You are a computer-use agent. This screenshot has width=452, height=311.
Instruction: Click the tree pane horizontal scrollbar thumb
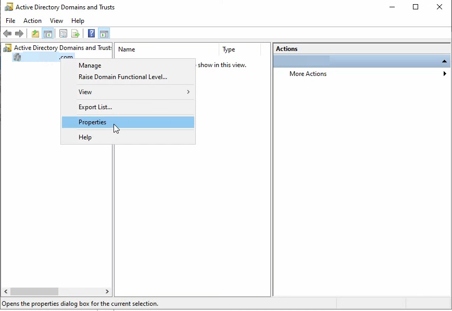pos(34,291)
